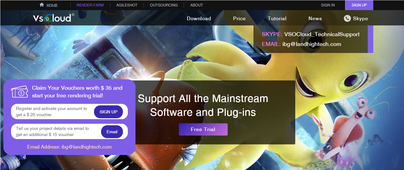Open the ABOUT menu item
Viewport: 404px width, 170px height.
click(197, 5)
